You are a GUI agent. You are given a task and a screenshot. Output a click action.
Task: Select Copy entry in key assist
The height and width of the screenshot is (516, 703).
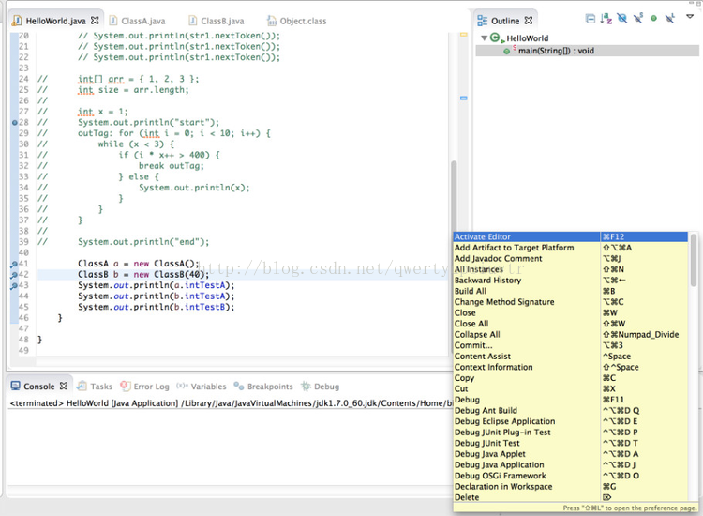coord(570,378)
